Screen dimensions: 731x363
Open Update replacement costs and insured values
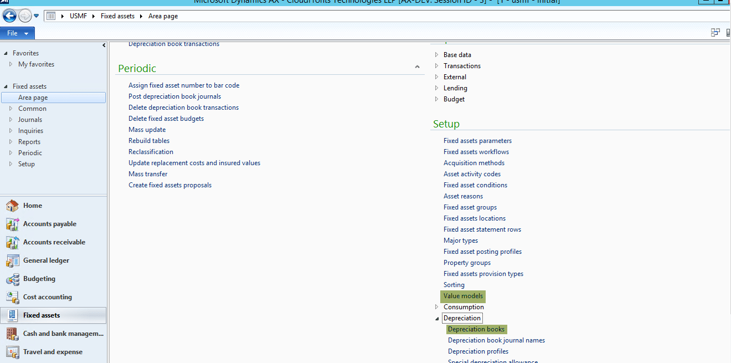(x=194, y=163)
